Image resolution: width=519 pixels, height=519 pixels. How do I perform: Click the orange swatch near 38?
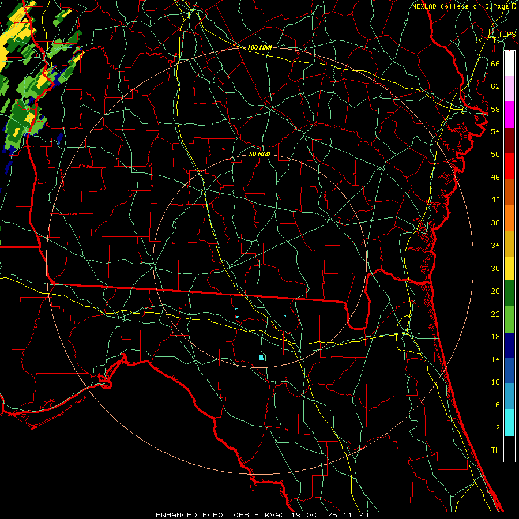click(509, 218)
